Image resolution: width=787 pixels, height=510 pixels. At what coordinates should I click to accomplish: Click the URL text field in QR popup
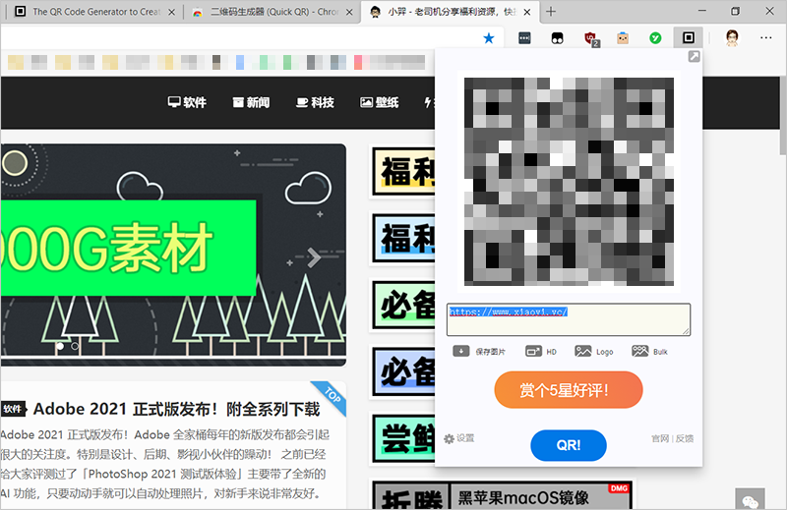point(569,319)
